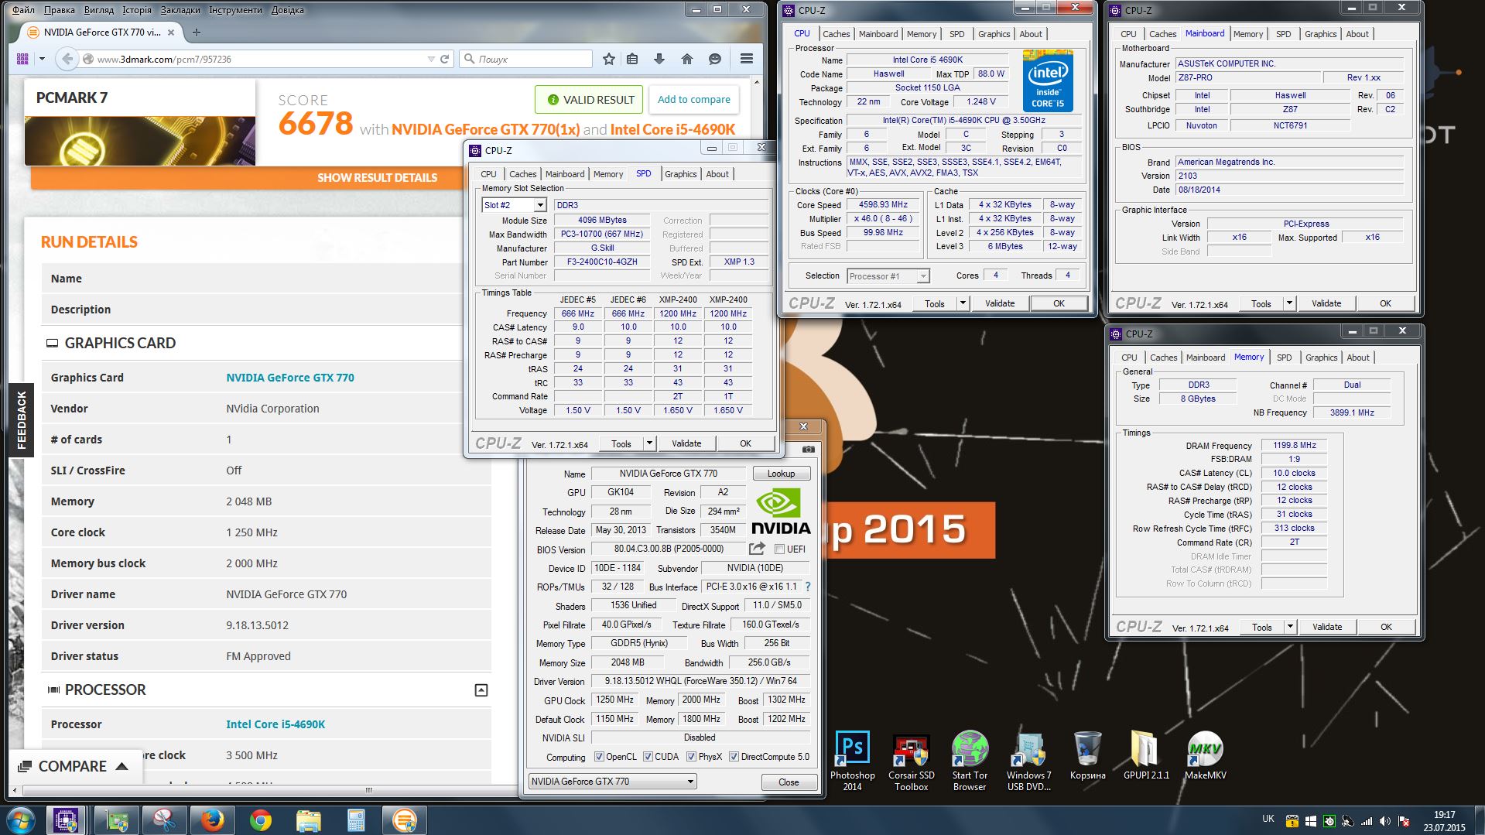Toggle the CUDA checkbox in GPU-Z
The height and width of the screenshot is (835, 1485).
tap(648, 757)
